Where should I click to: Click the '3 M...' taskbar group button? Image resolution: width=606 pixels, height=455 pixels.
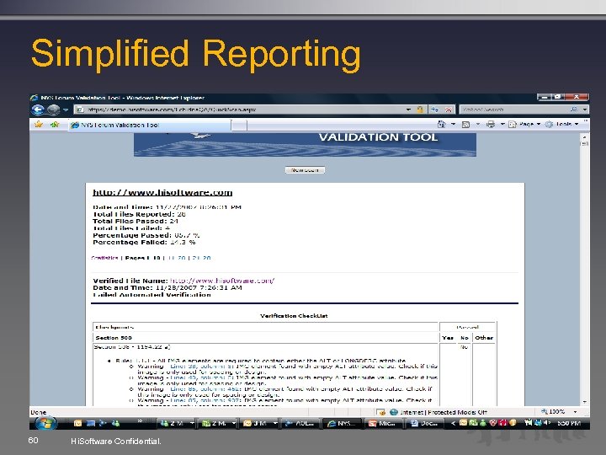258,423
